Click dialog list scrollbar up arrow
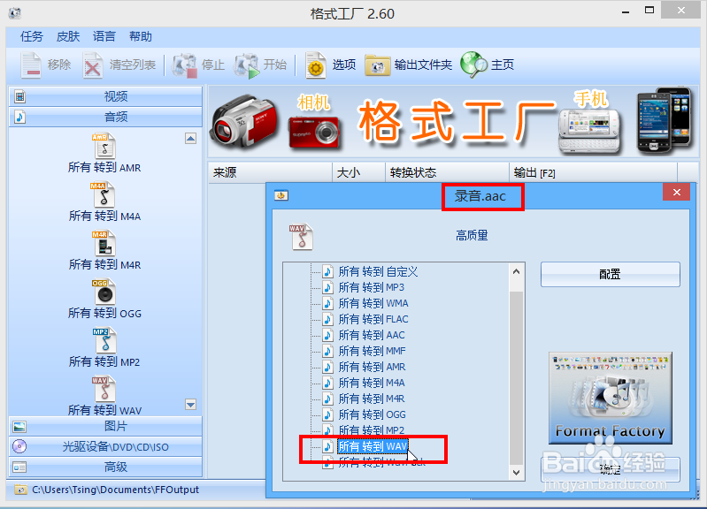The height and width of the screenshot is (509, 707). tap(517, 271)
